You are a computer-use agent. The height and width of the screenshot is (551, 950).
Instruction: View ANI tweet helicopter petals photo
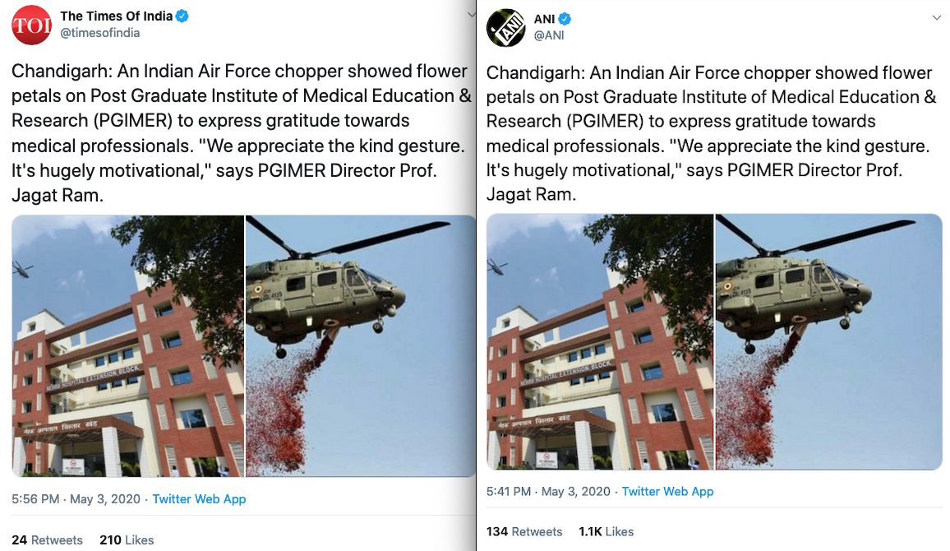pyautogui.click(x=829, y=342)
